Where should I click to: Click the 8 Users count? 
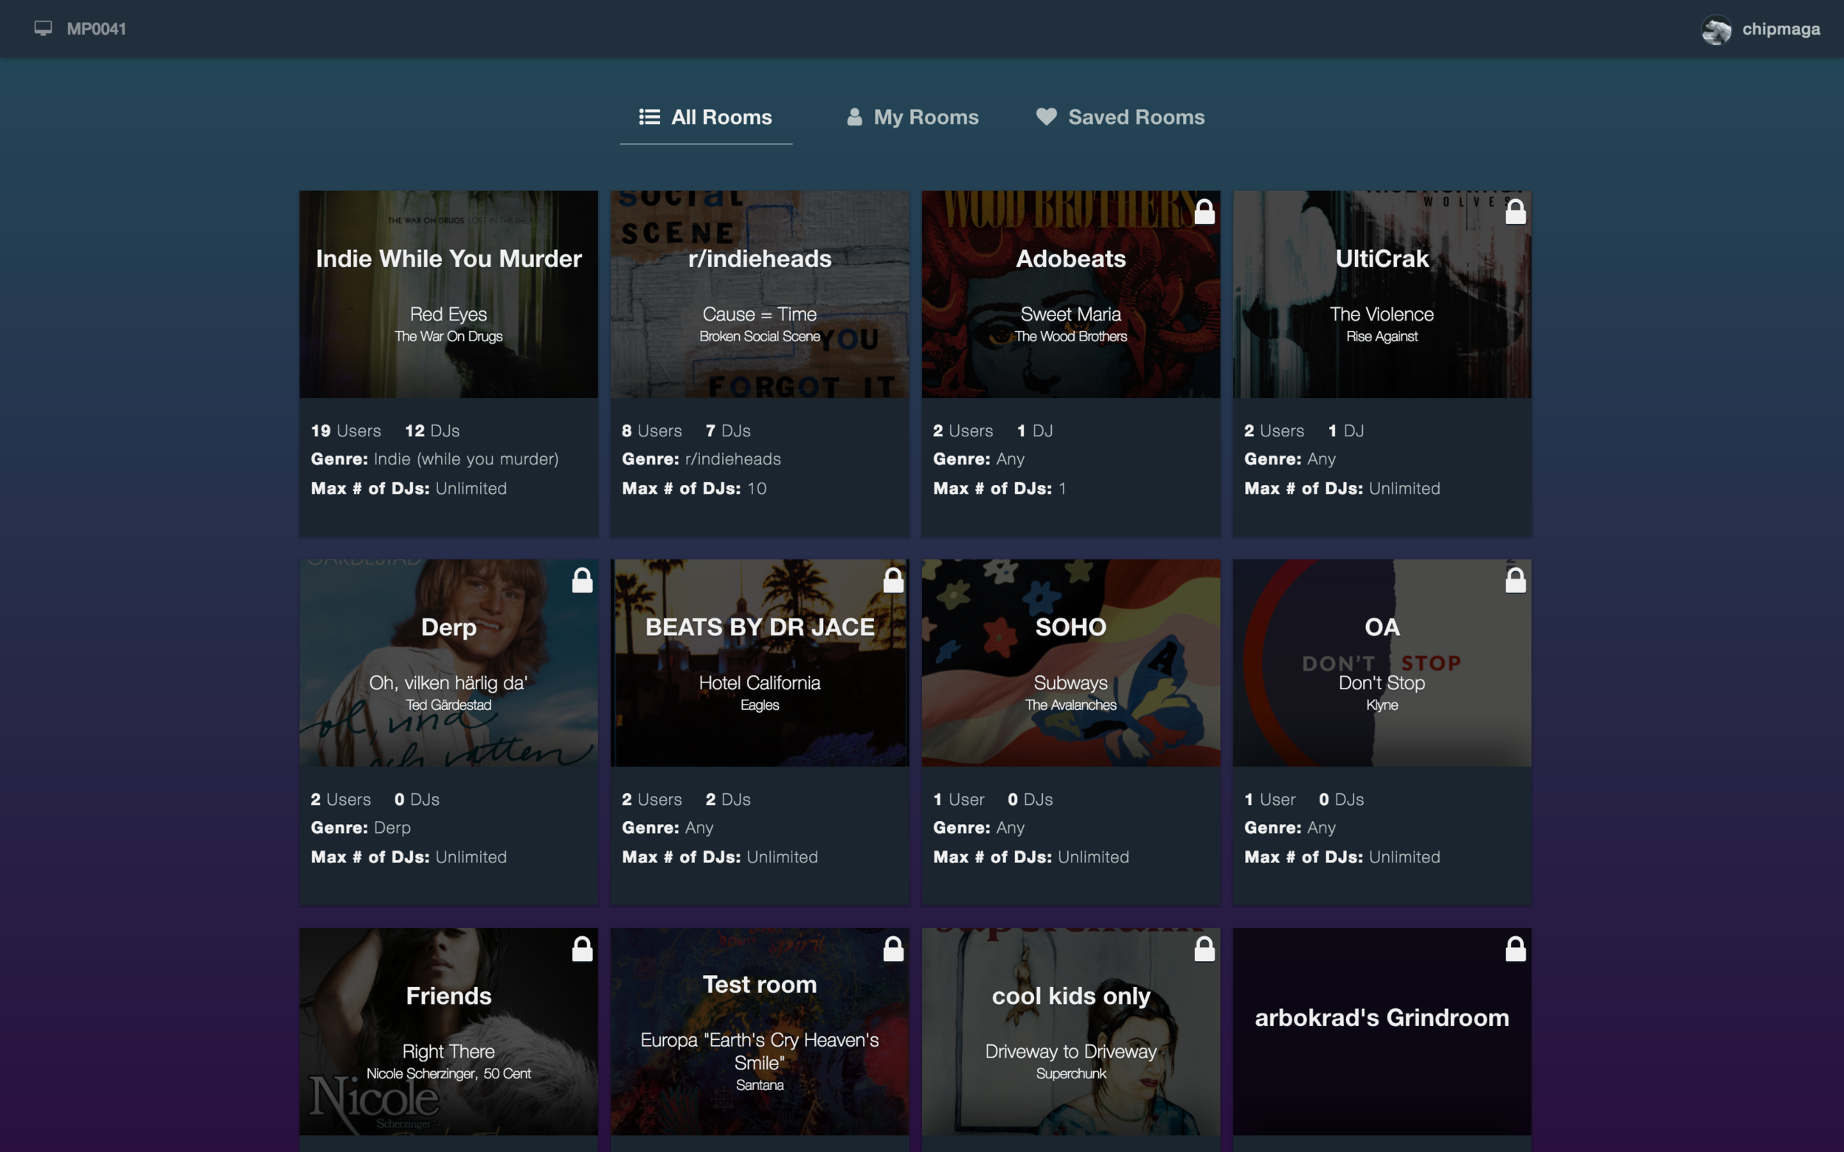(652, 430)
